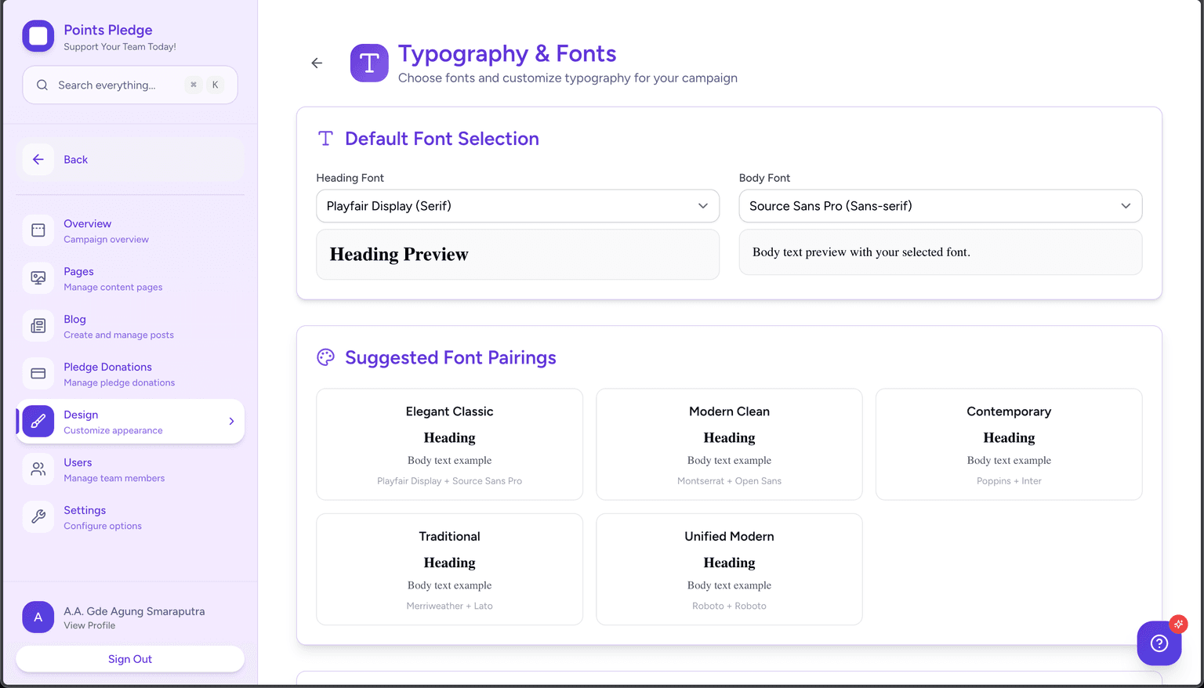Expand the Design menu chevron
1204x688 pixels.
click(231, 422)
